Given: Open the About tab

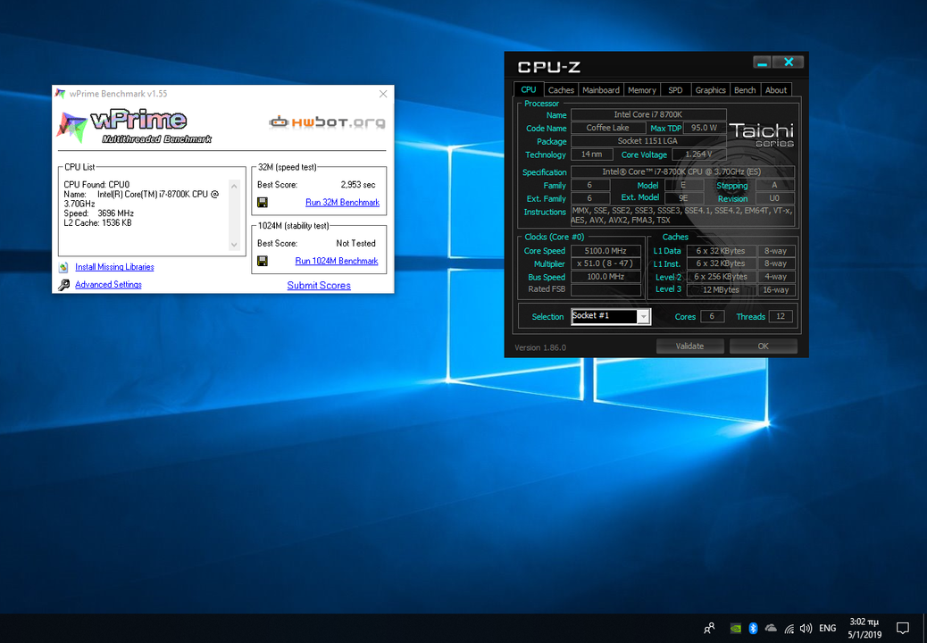Looking at the screenshot, I should [776, 90].
